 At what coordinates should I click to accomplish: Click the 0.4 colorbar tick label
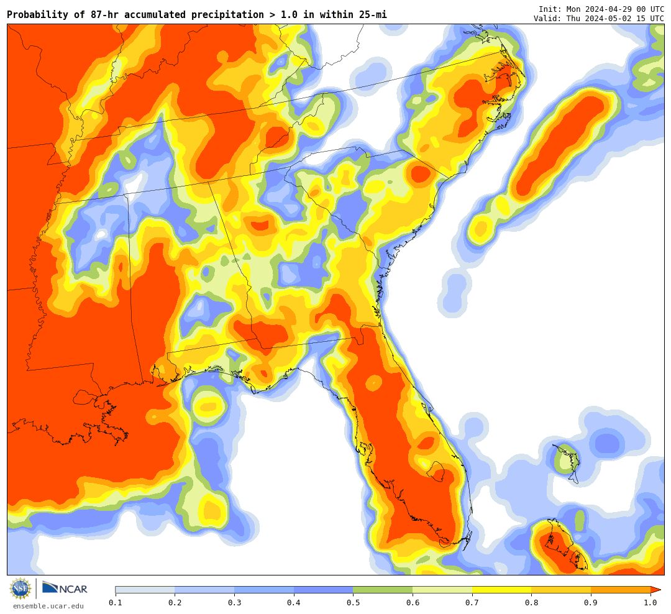coord(294,602)
